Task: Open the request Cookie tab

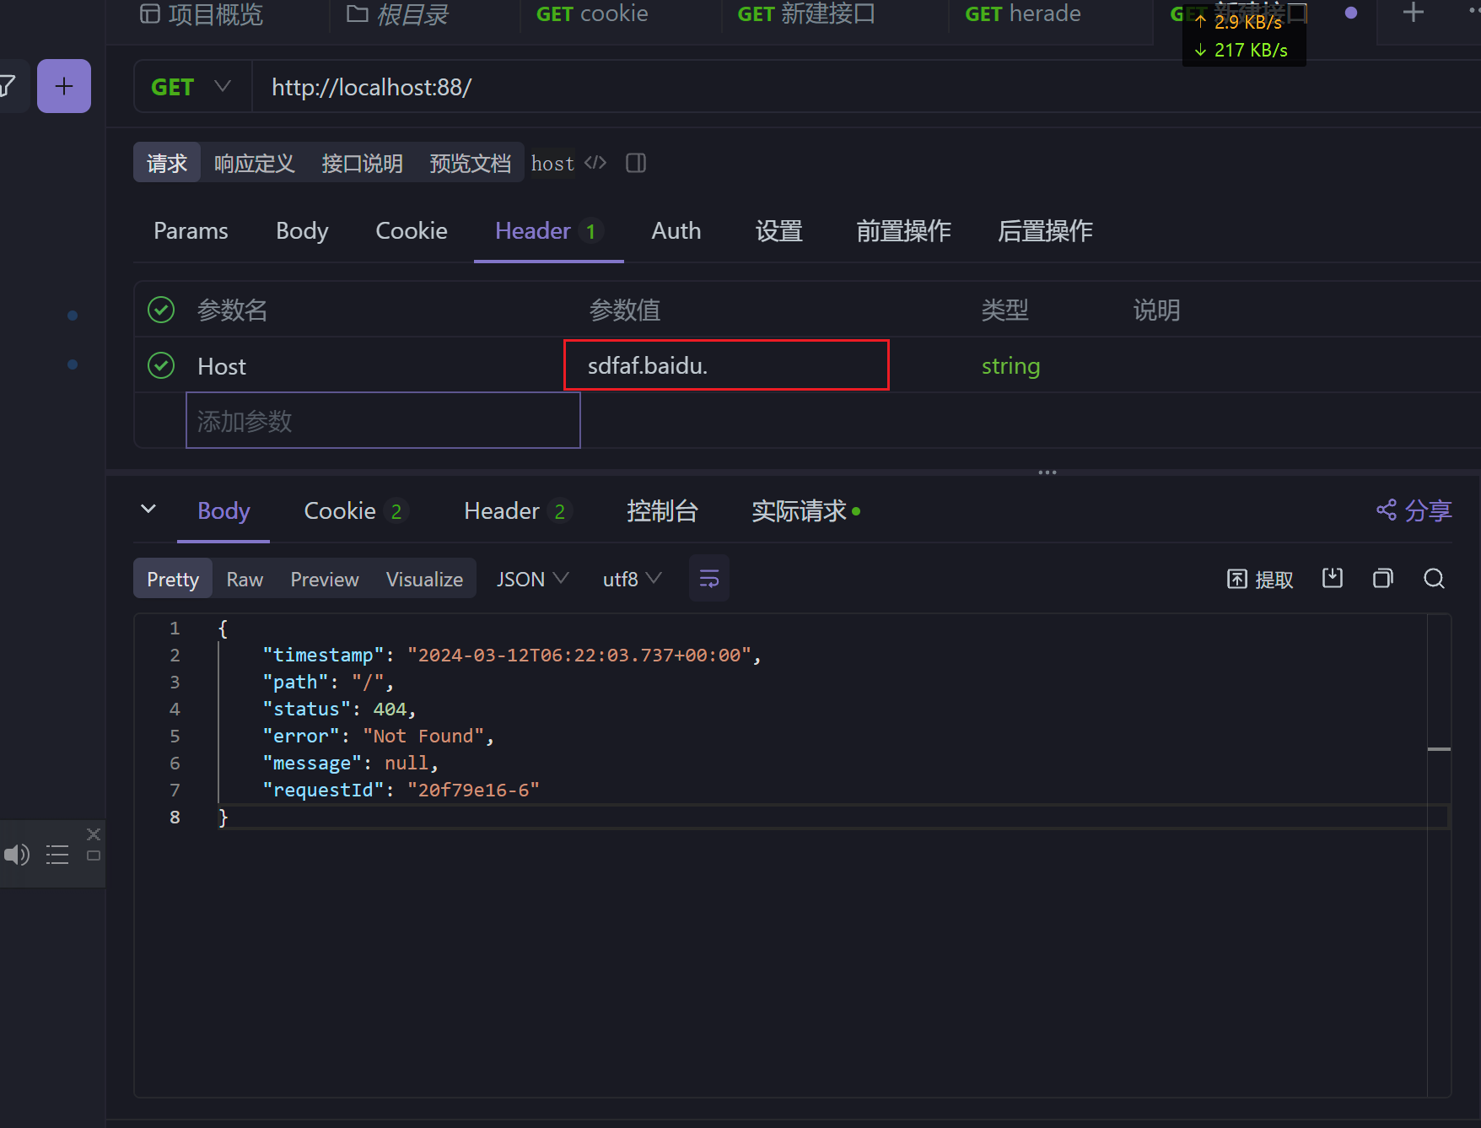Action: [x=412, y=230]
